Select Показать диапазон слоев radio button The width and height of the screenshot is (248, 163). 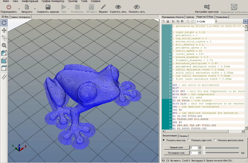click(x=215, y=140)
